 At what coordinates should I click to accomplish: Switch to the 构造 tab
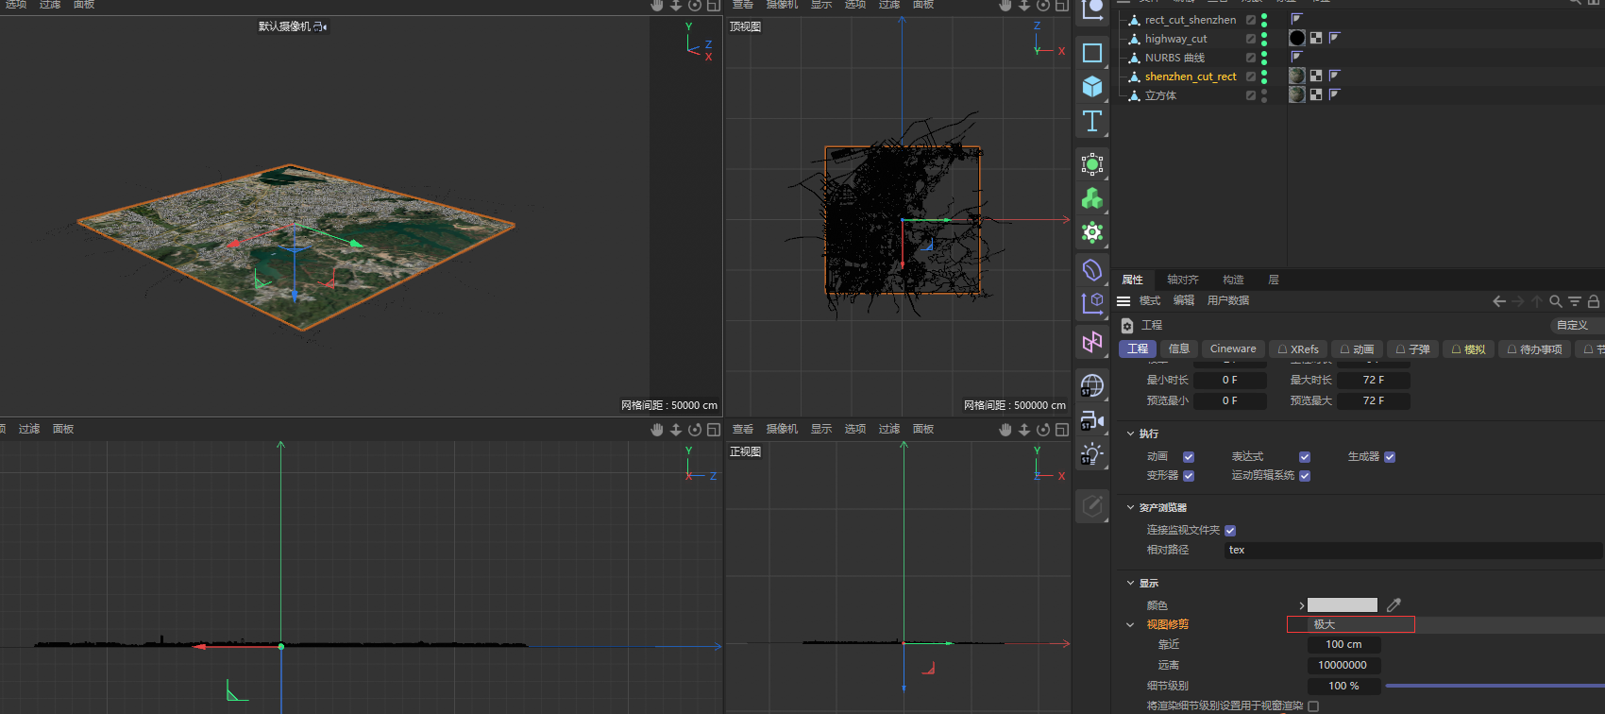(x=1233, y=280)
